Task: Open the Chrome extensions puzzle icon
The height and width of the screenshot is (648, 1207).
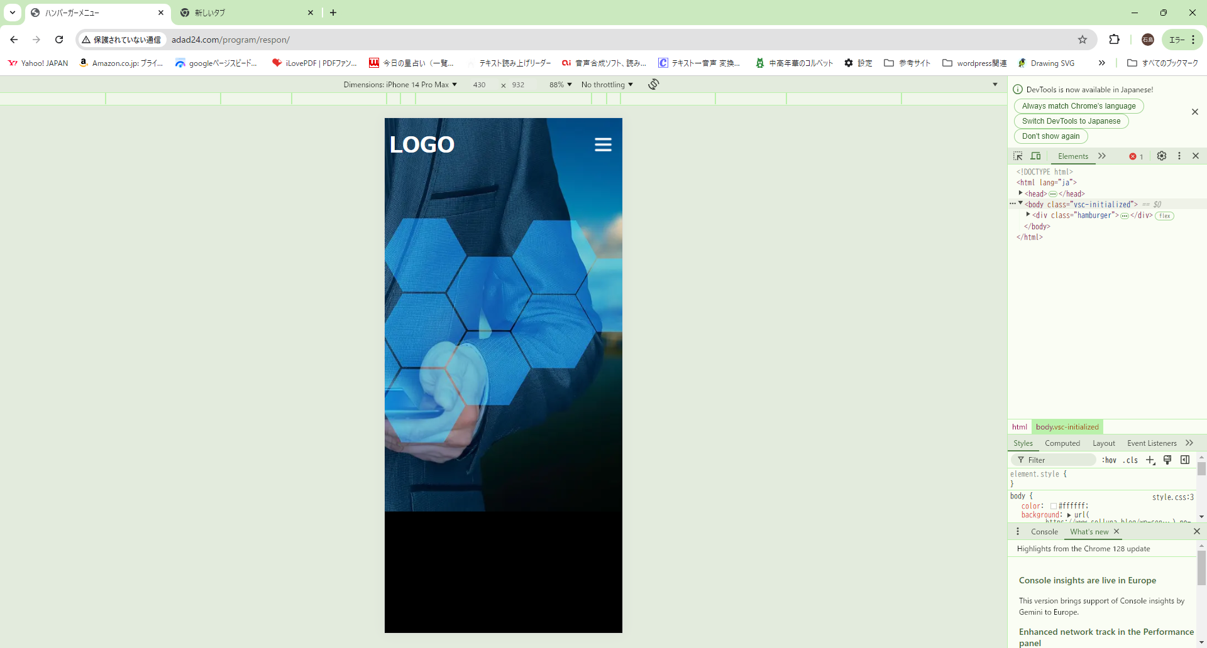Action: pyautogui.click(x=1114, y=40)
